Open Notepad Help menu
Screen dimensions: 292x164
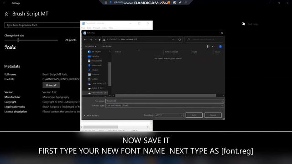point(111,28)
